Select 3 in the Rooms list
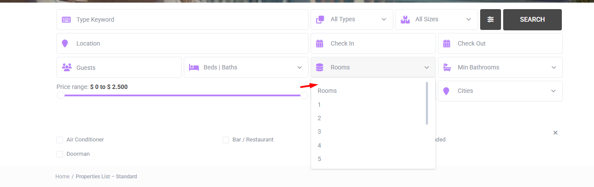 point(369,131)
